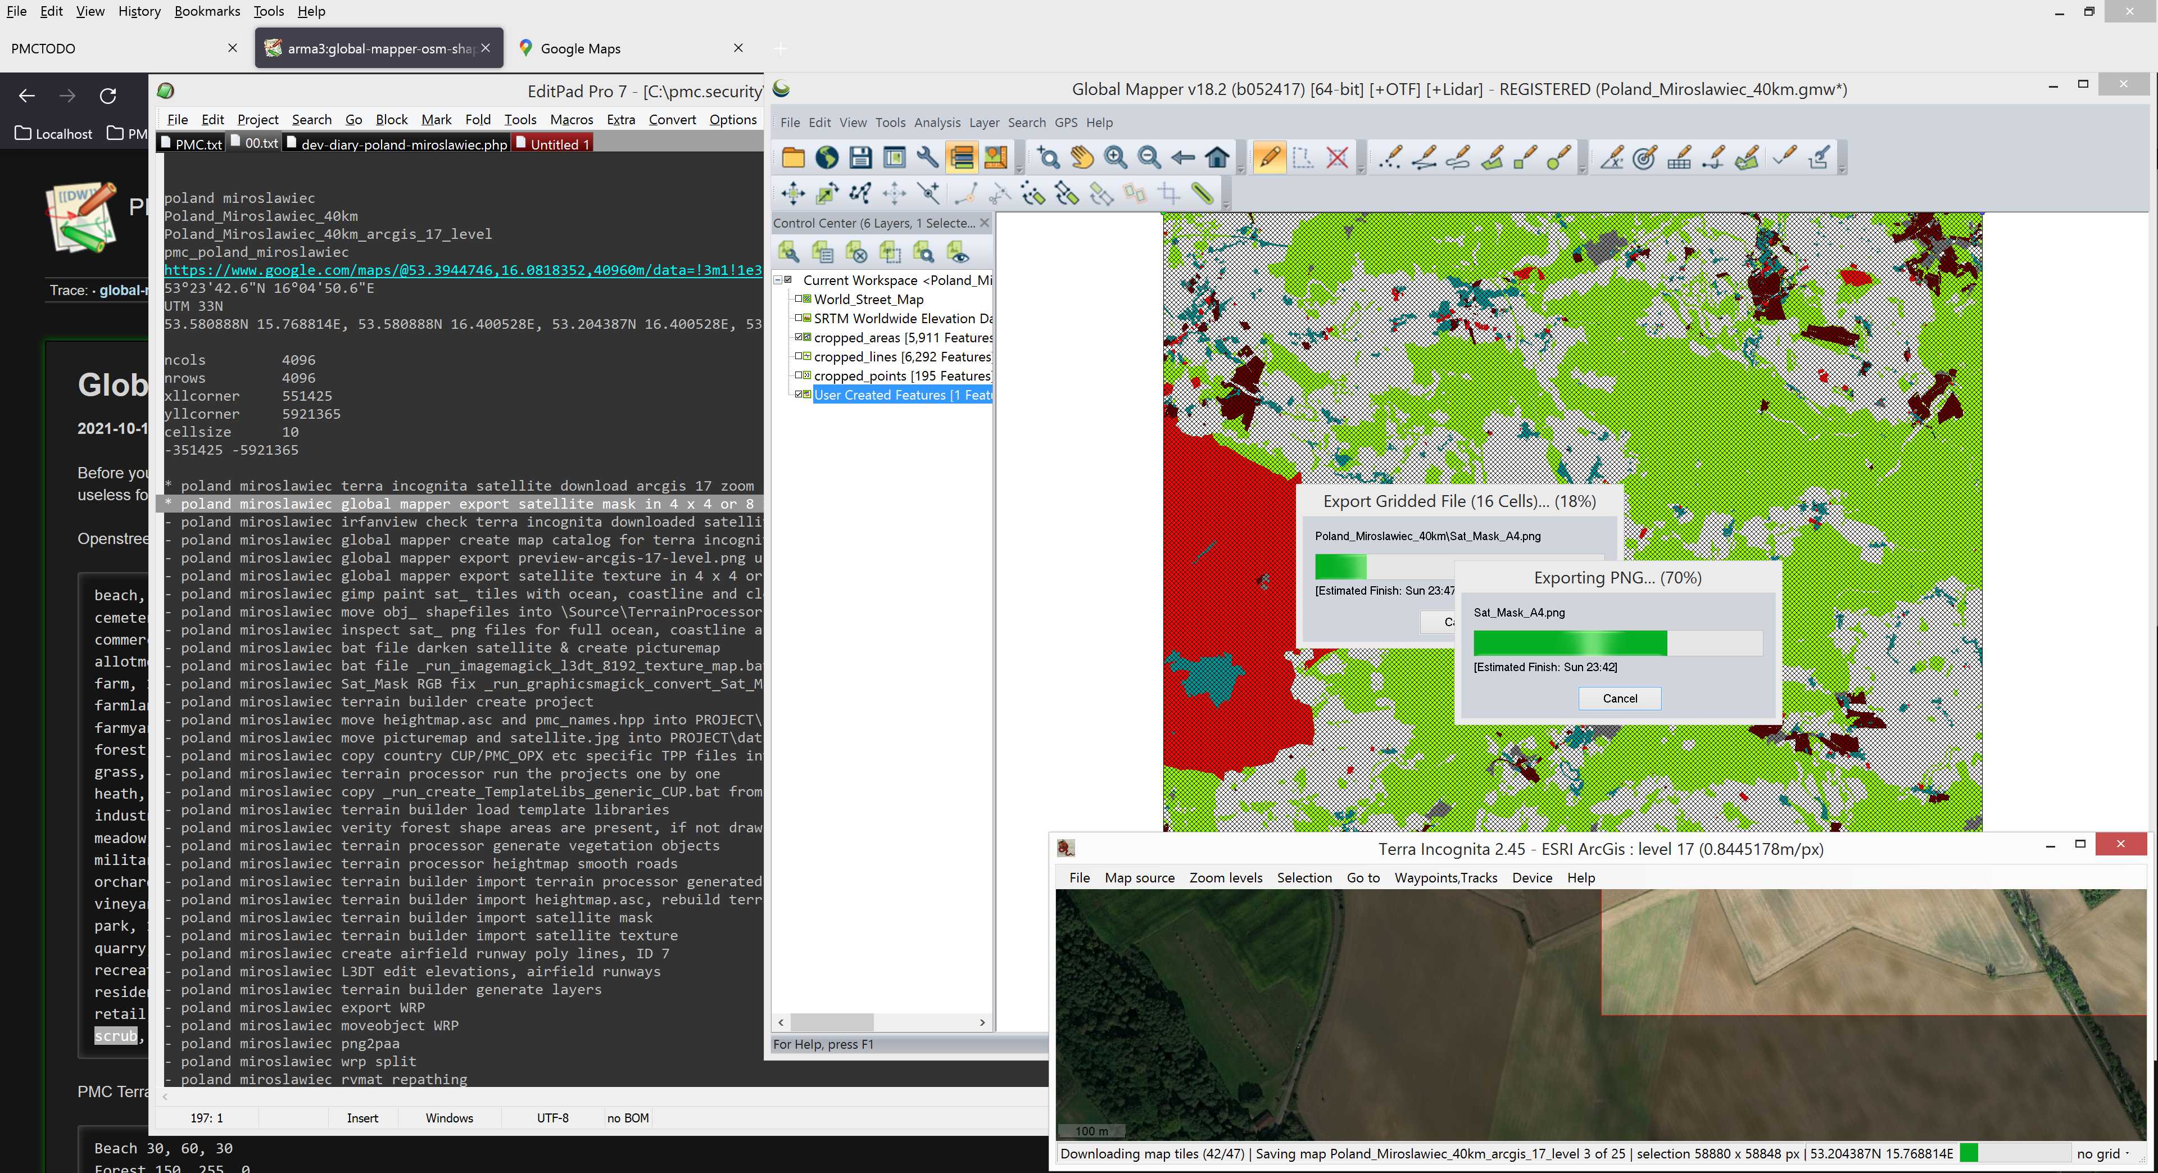Click the Move features four-arrow icon
2158x1173 pixels.
click(792, 194)
